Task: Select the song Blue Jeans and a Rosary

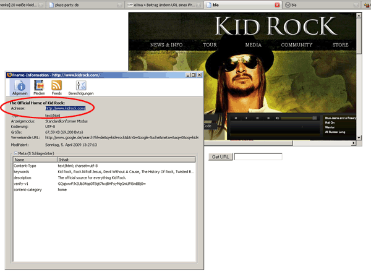Action: (x=340, y=118)
